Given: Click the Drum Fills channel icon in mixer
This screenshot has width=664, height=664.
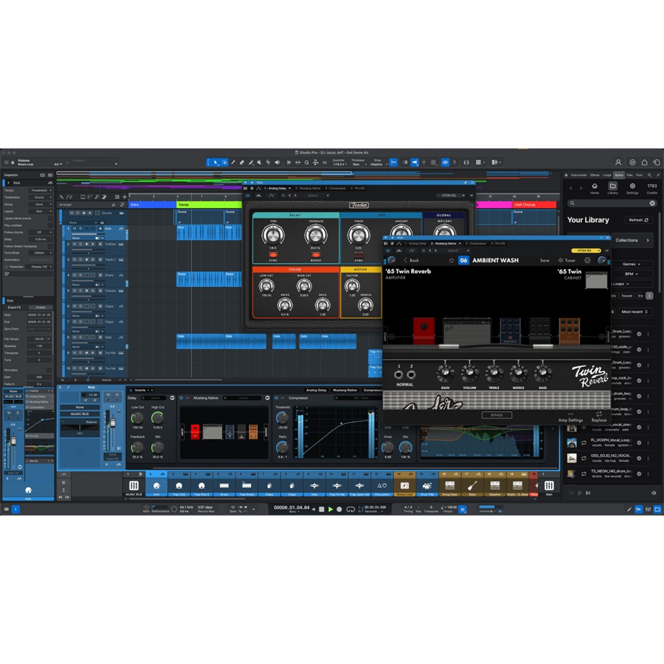Looking at the screenshot, I should 427,486.
